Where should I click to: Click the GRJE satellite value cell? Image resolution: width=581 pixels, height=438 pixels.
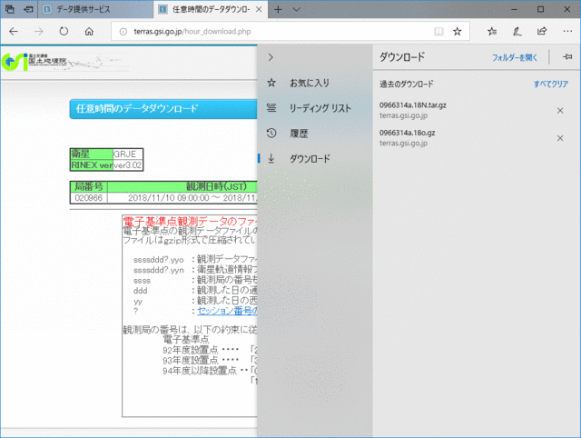tap(127, 154)
